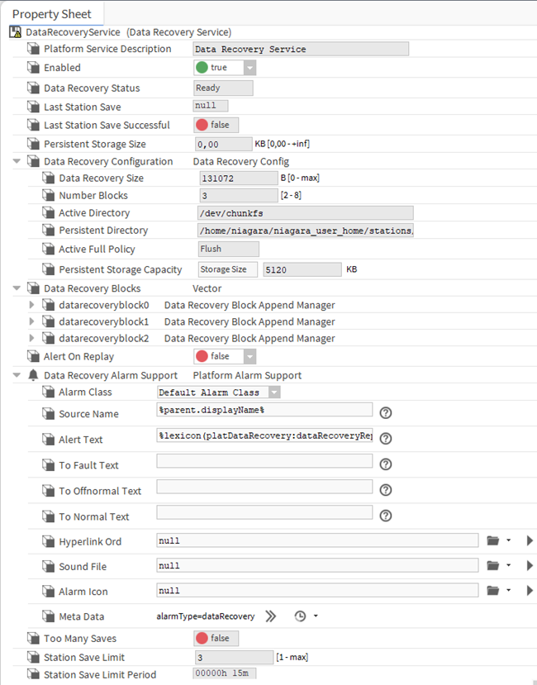Click the help icon next to Alert Text

pyautogui.click(x=385, y=438)
